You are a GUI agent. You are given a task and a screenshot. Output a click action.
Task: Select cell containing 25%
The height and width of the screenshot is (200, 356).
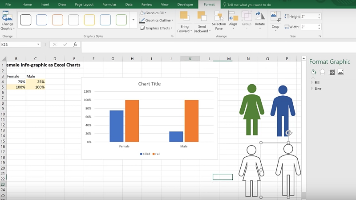[36, 82]
